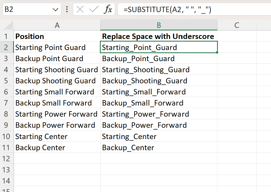Click the Select All corner triangle button
This screenshot has height=192, width=271.
pyautogui.click(x=7, y=25)
